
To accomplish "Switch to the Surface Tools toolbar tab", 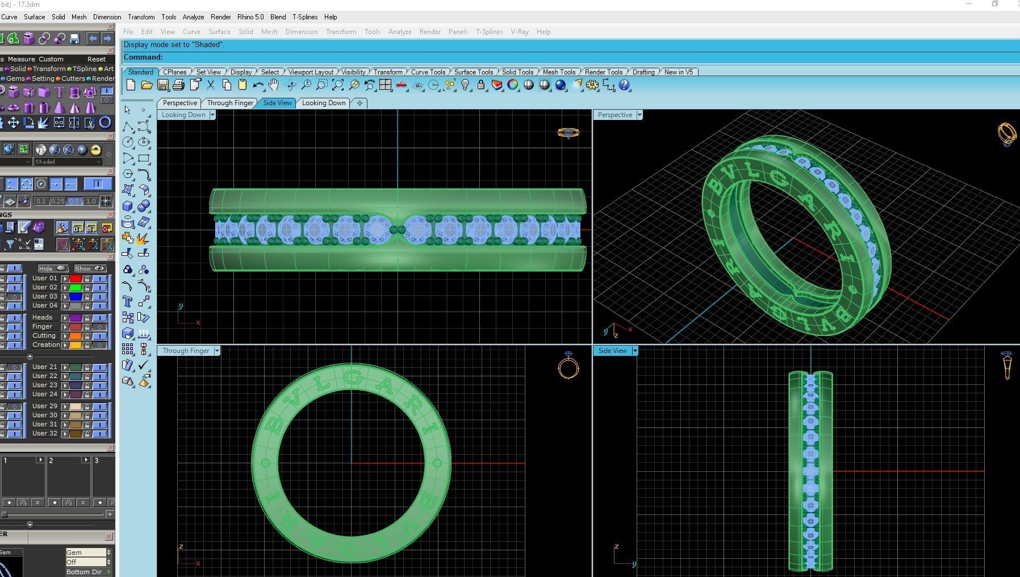I will point(473,72).
